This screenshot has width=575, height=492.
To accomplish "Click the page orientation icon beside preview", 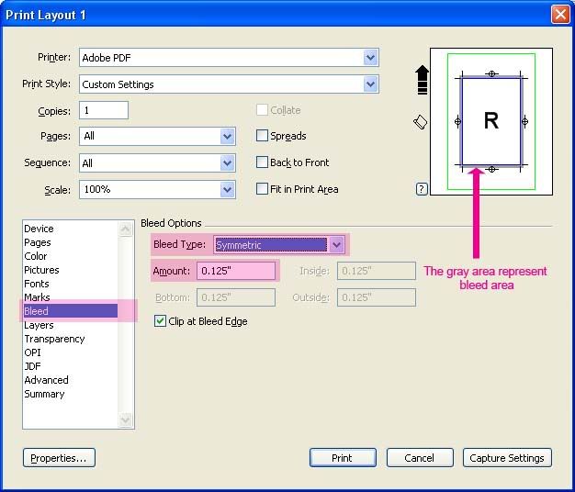I will [x=421, y=122].
